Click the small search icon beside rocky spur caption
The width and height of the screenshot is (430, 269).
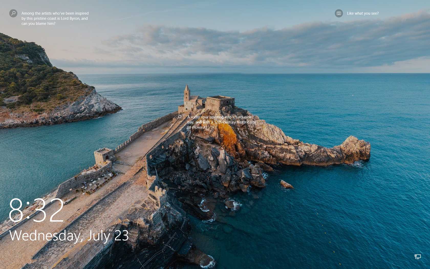point(179,117)
